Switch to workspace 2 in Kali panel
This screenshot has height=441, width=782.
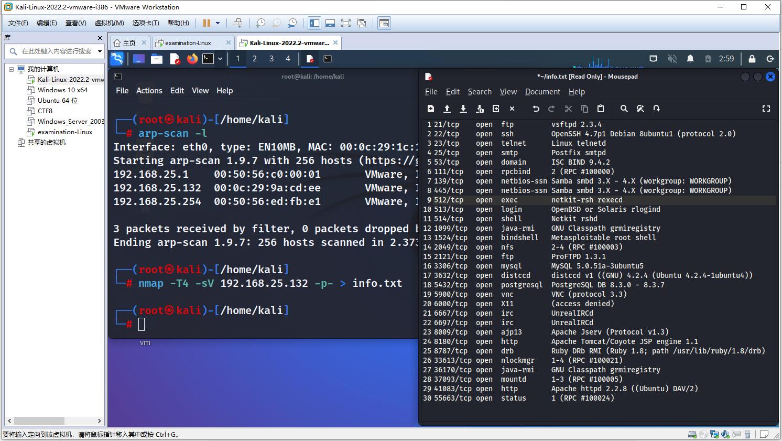255,59
